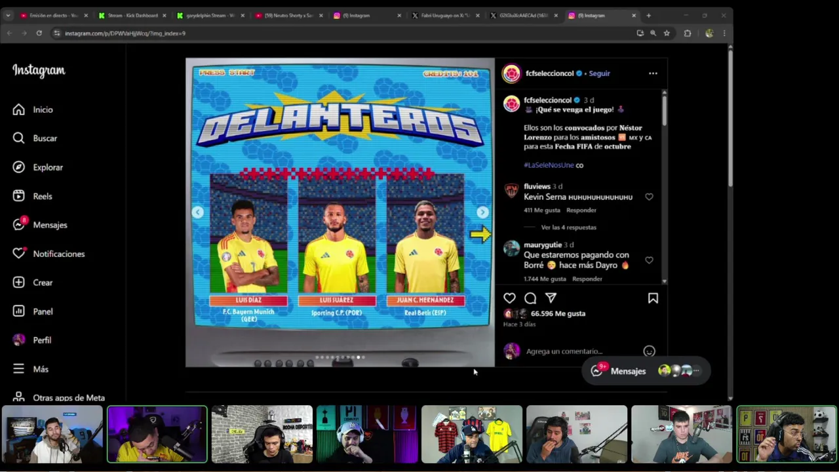View 66.596 Me gusta likes list
The image size is (839, 472).
pyautogui.click(x=558, y=313)
